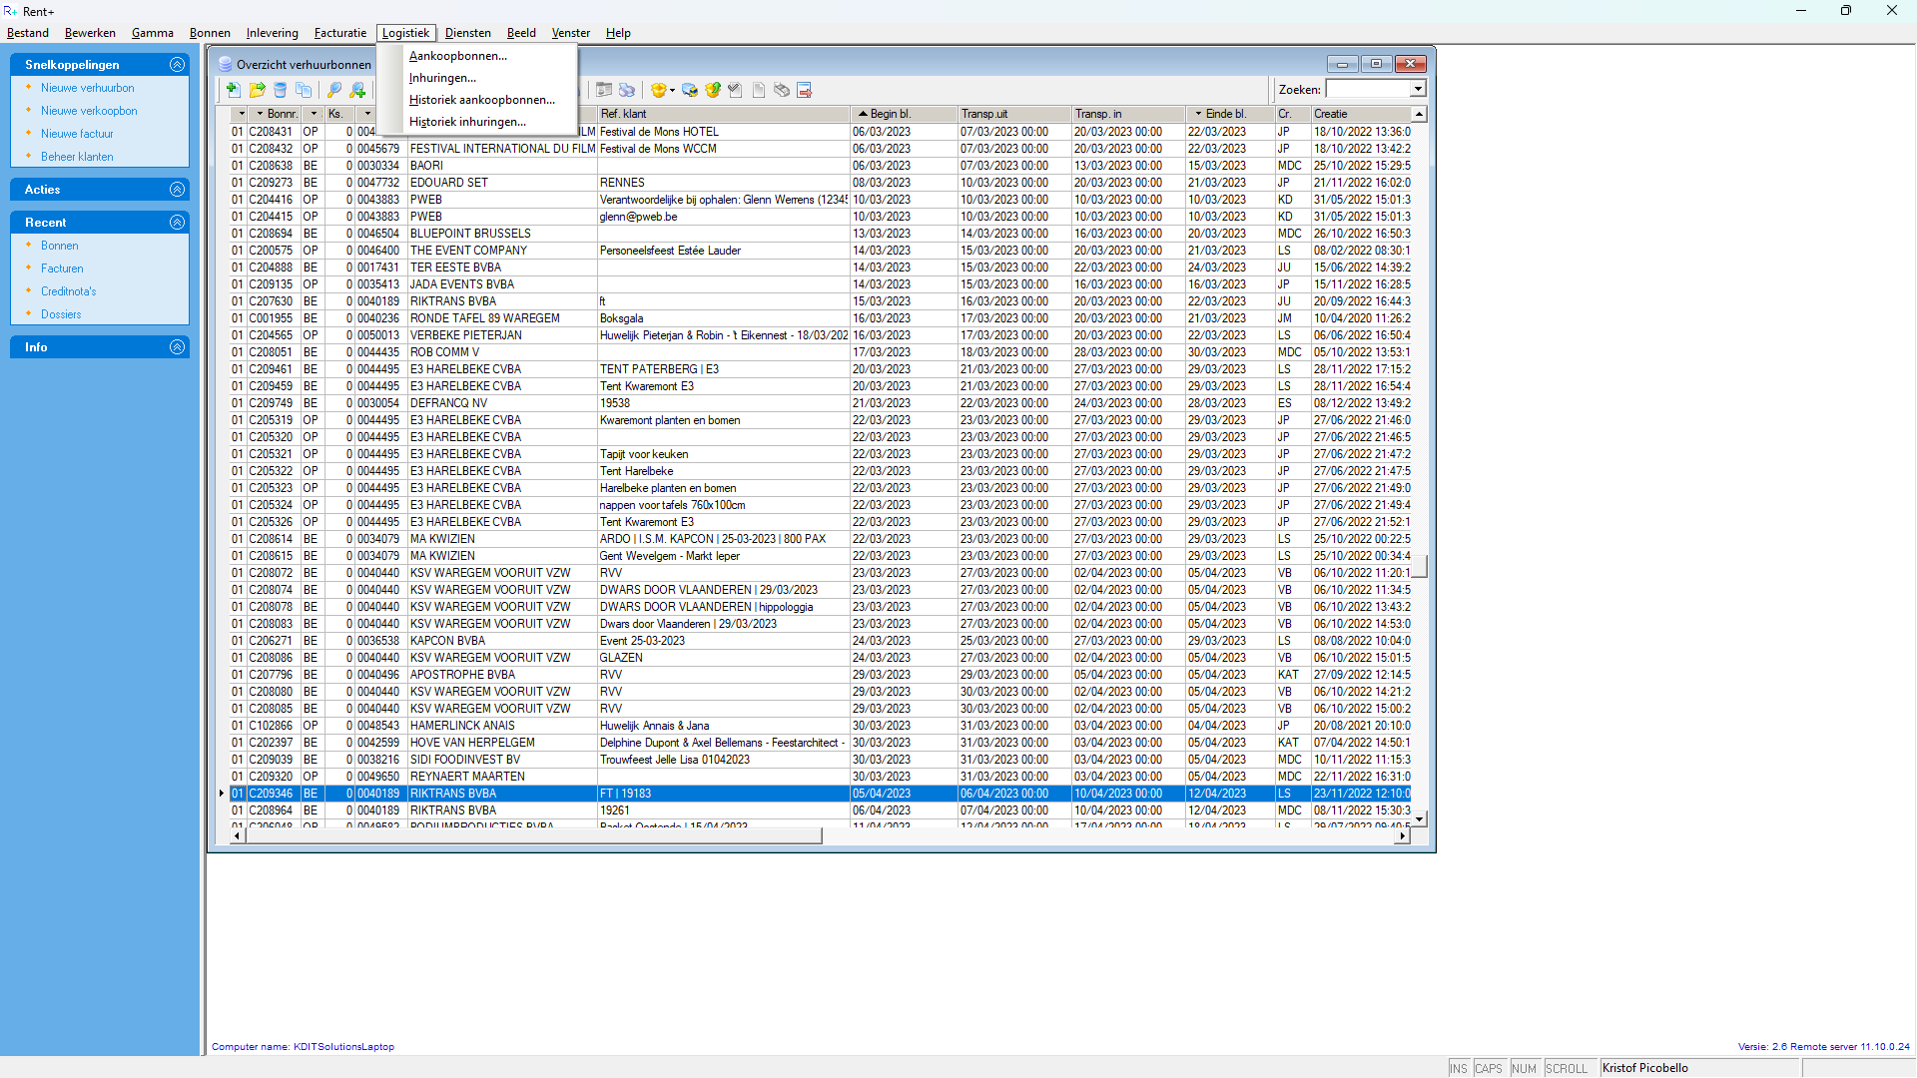1917x1078 pixels.
Task: Select Historiek aankoopbonnen menu entry
Action: click(481, 100)
